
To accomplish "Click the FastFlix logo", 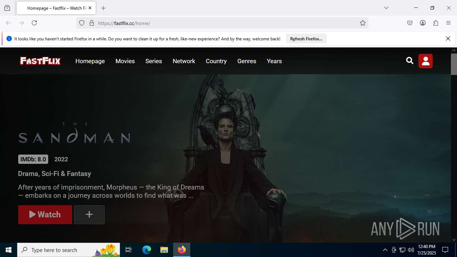I will [x=40, y=61].
